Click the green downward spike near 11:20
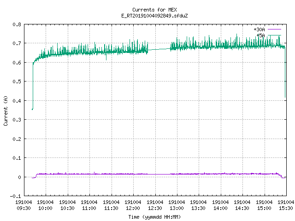This screenshot has height=221, width=295. 106,57
